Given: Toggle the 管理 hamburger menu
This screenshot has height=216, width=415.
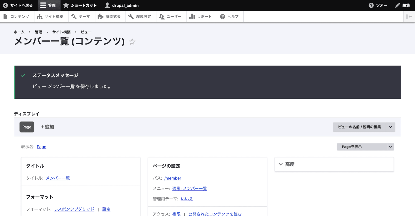Looking at the screenshot, I should pos(49,5).
